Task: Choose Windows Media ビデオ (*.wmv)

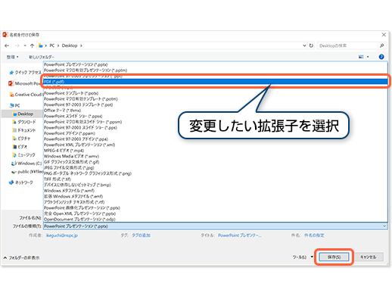Action: [x=216, y=157]
